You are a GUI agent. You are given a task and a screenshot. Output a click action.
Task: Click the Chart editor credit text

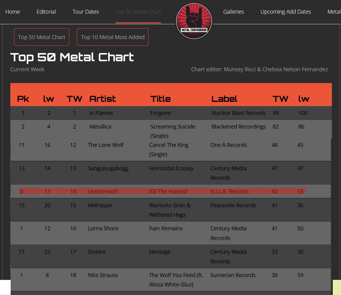[260, 69]
